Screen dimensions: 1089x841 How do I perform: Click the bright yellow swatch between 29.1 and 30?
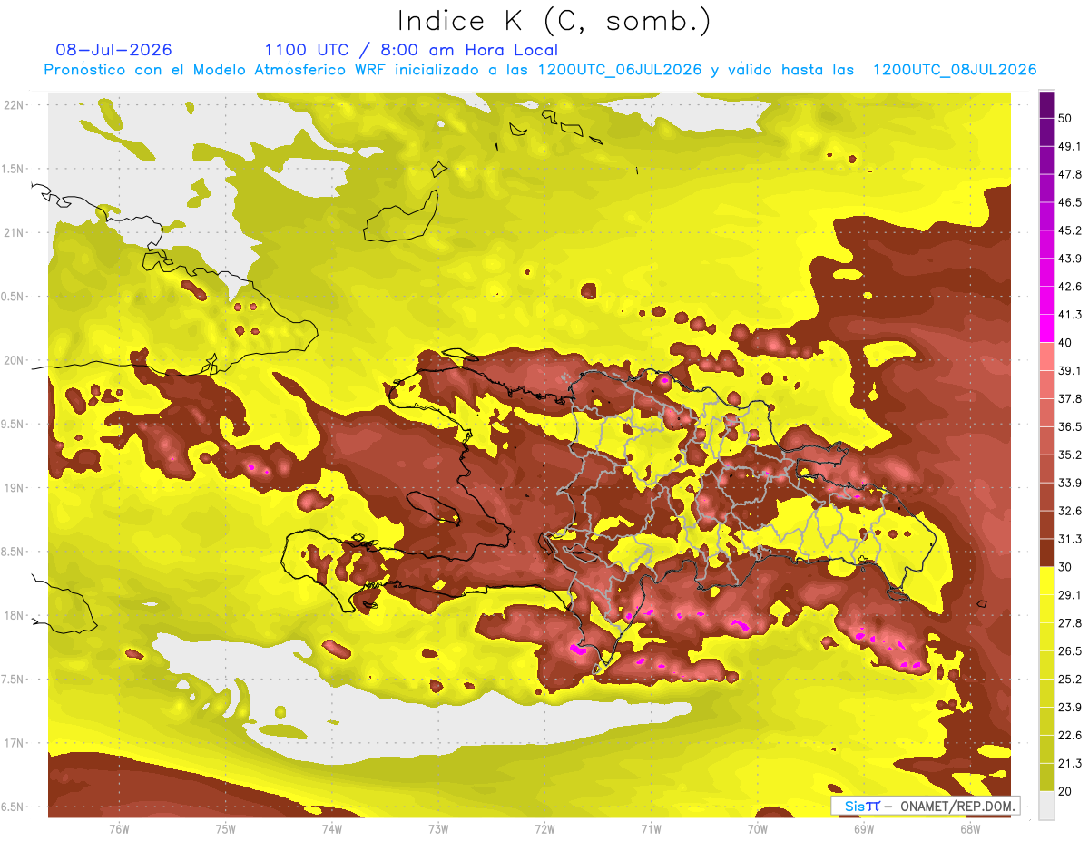(x=1046, y=581)
